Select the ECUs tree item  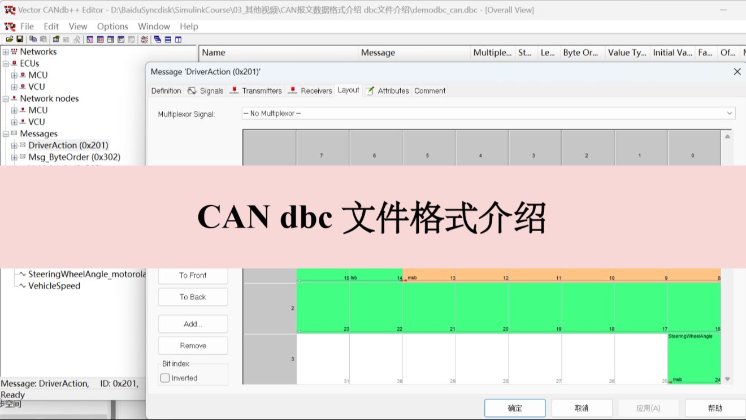click(x=29, y=63)
